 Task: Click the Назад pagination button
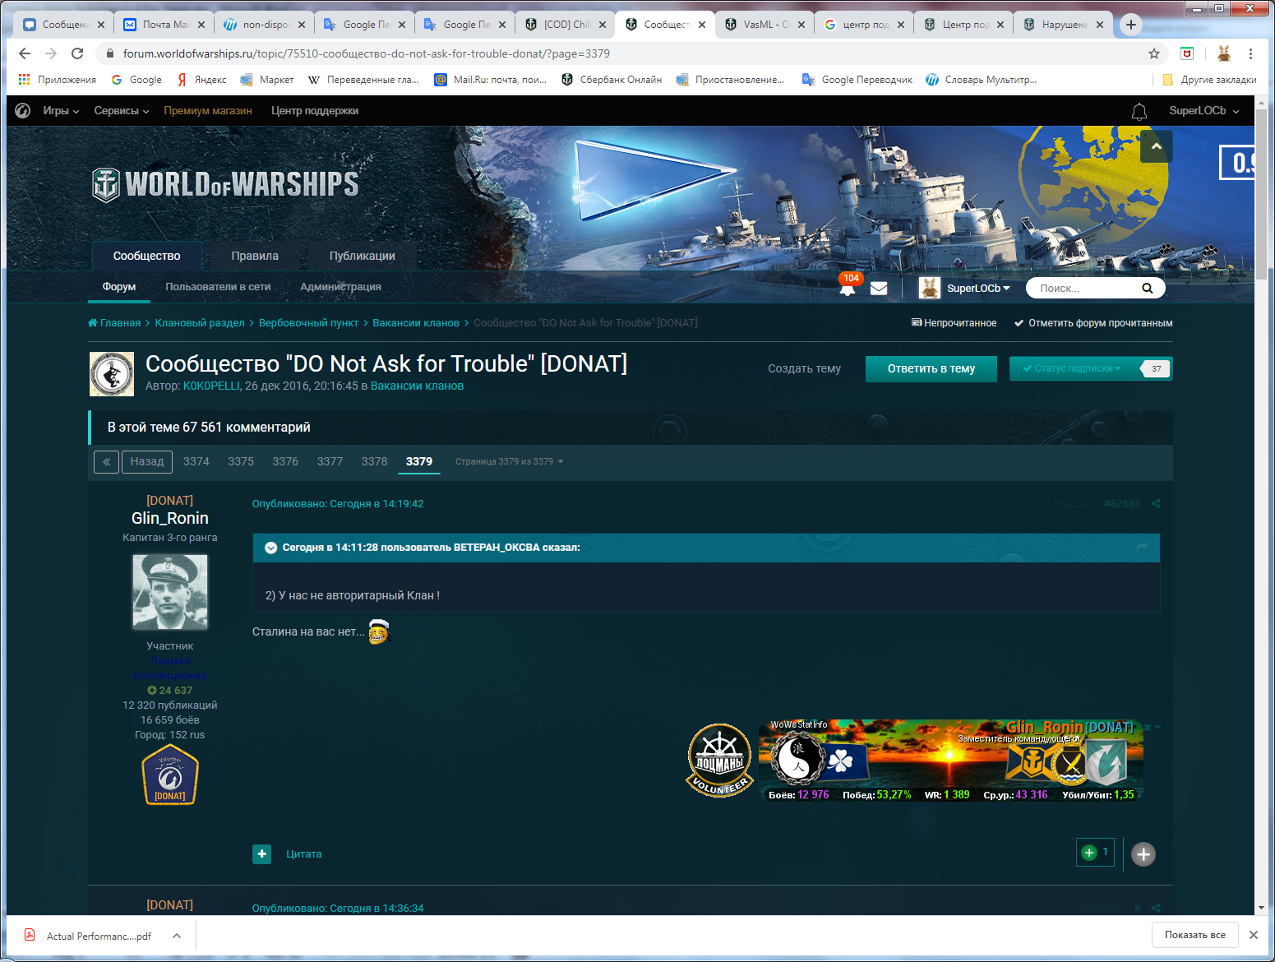pyautogui.click(x=147, y=462)
